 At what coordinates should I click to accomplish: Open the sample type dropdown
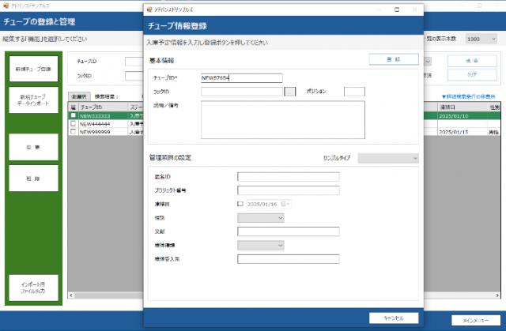tap(387, 158)
